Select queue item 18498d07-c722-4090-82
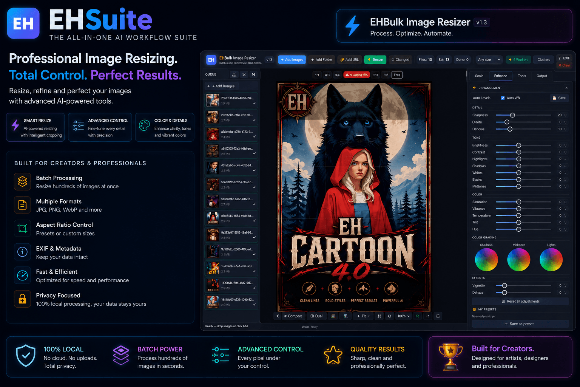This screenshot has width=580, height=387. pyautogui.click(x=231, y=302)
